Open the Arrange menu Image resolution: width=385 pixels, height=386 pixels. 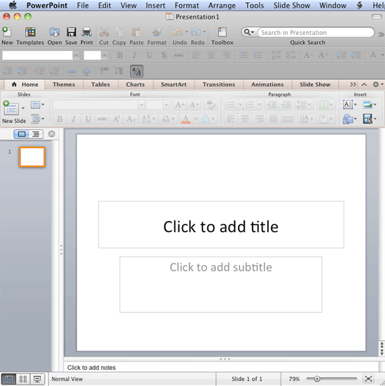tap(222, 5)
